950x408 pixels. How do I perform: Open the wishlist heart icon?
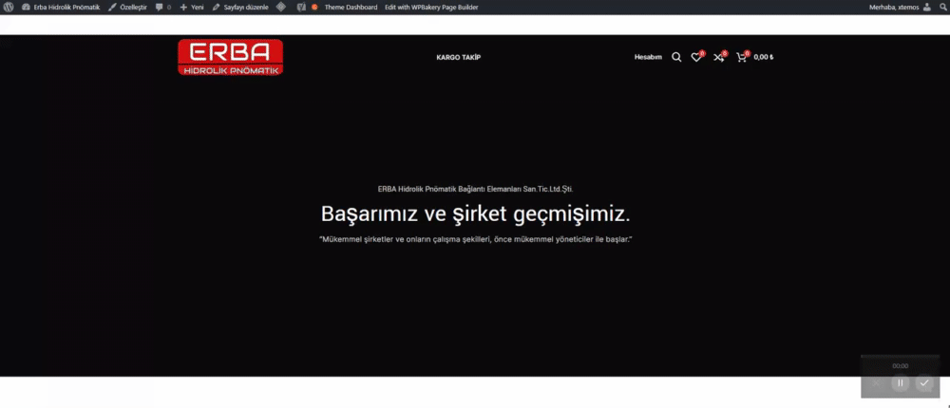click(x=696, y=58)
